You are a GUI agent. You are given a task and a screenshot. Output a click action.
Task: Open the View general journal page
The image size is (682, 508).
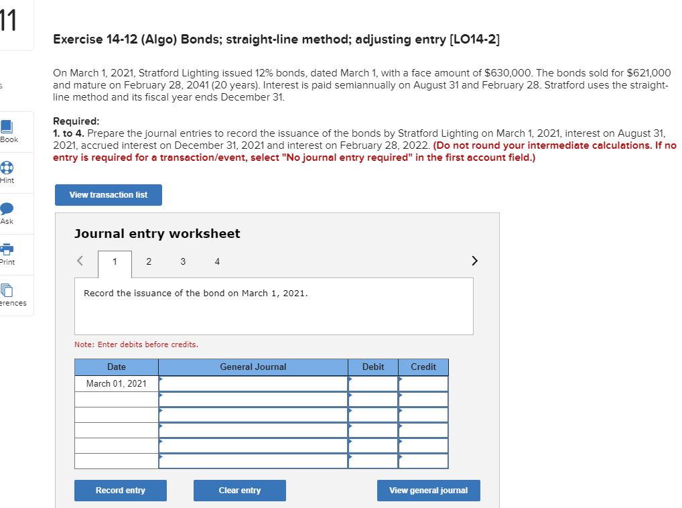pyautogui.click(x=428, y=490)
